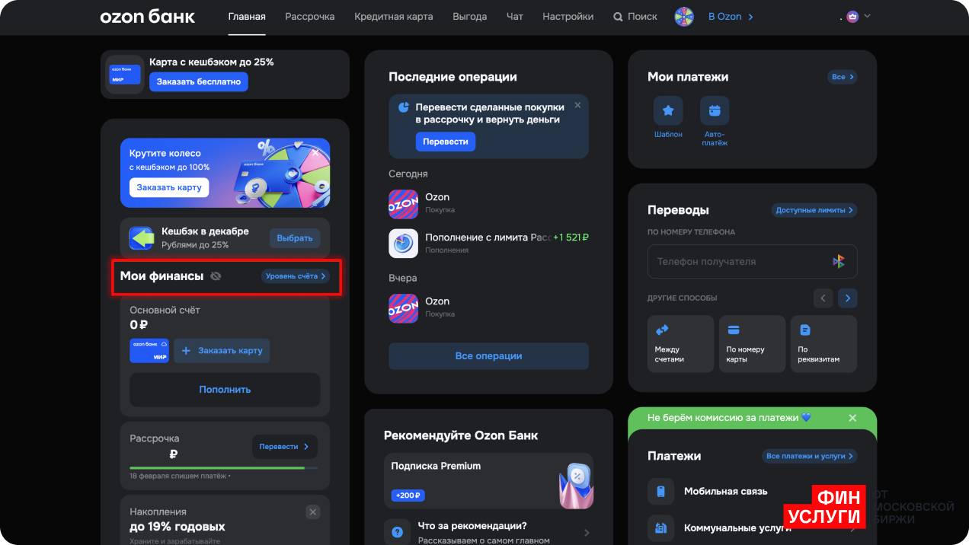Open Все платежи и услуги link
The height and width of the screenshot is (545, 969).
(809, 456)
